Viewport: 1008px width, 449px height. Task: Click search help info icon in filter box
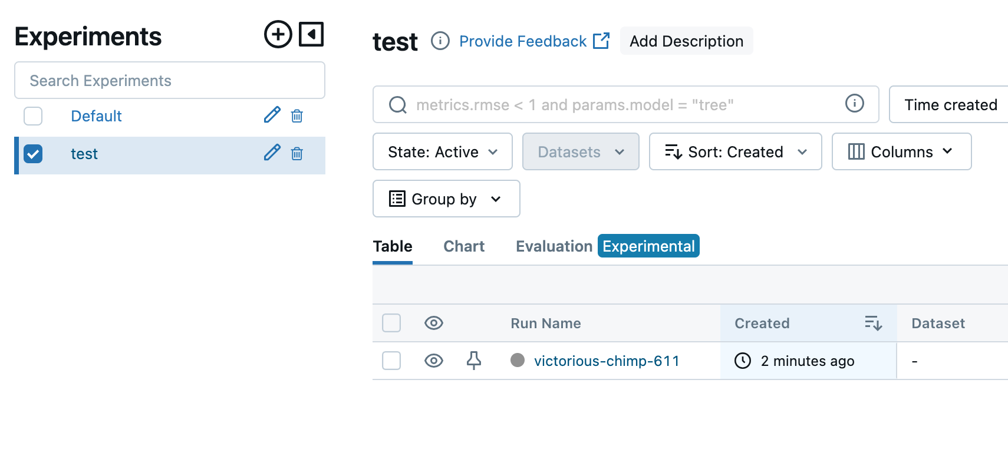click(x=854, y=103)
